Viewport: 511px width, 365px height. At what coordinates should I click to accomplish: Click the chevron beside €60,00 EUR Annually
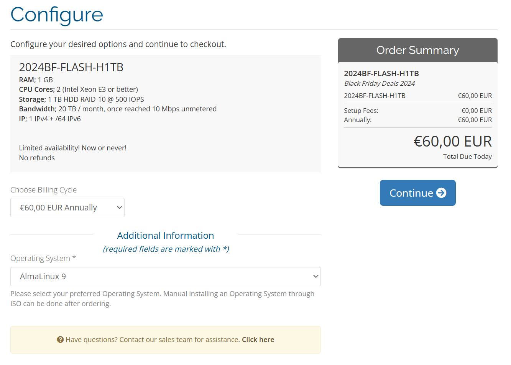pyautogui.click(x=119, y=208)
